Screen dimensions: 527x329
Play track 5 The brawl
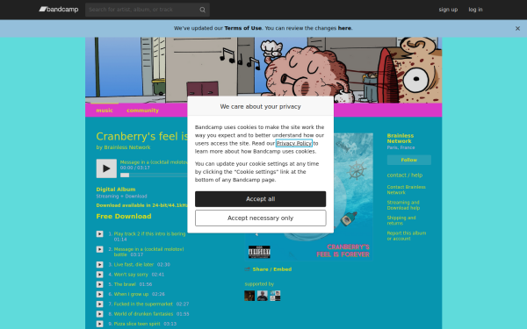click(100, 284)
